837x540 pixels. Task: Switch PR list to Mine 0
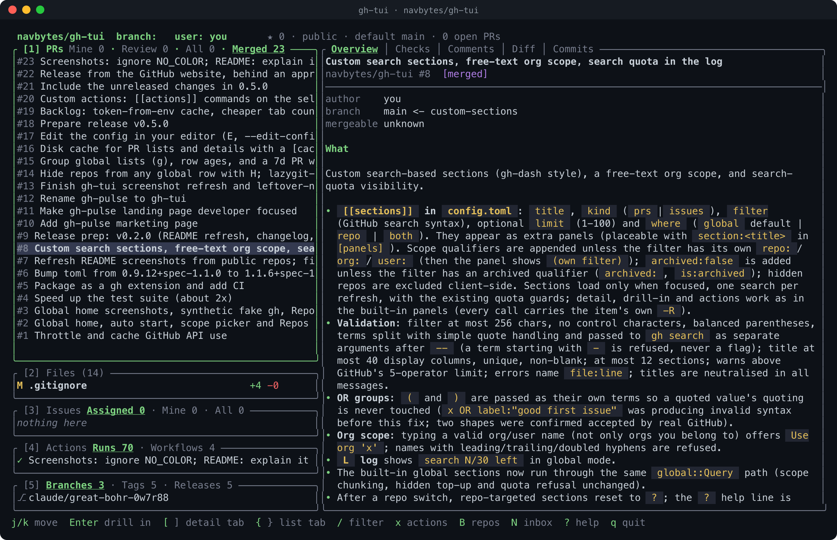point(86,49)
